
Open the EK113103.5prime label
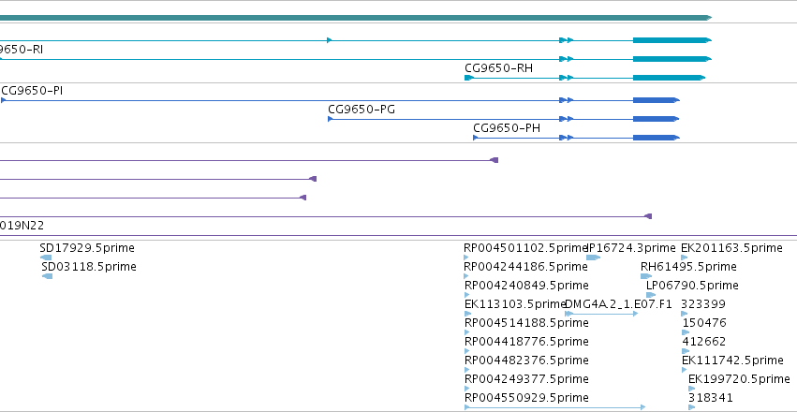pyautogui.click(x=515, y=304)
